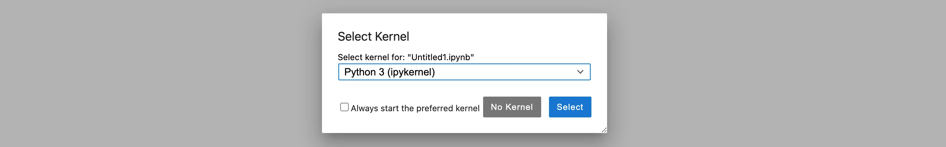Click the "Always start the preferred kernel" label
The height and width of the screenshot is (147, 946).
pyautogui.click(x=415, y=108)
